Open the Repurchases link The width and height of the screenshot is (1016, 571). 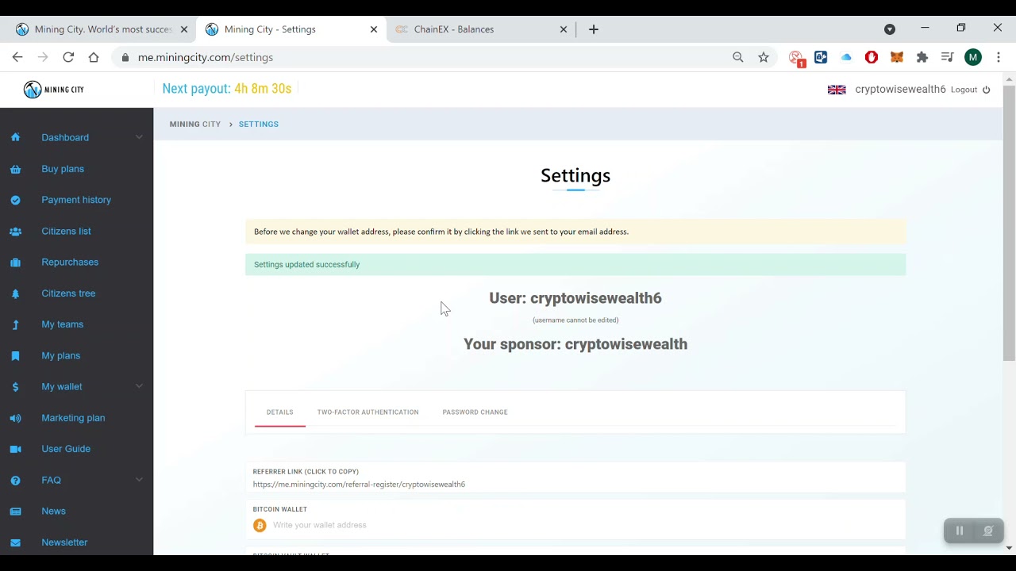point(70,263)
